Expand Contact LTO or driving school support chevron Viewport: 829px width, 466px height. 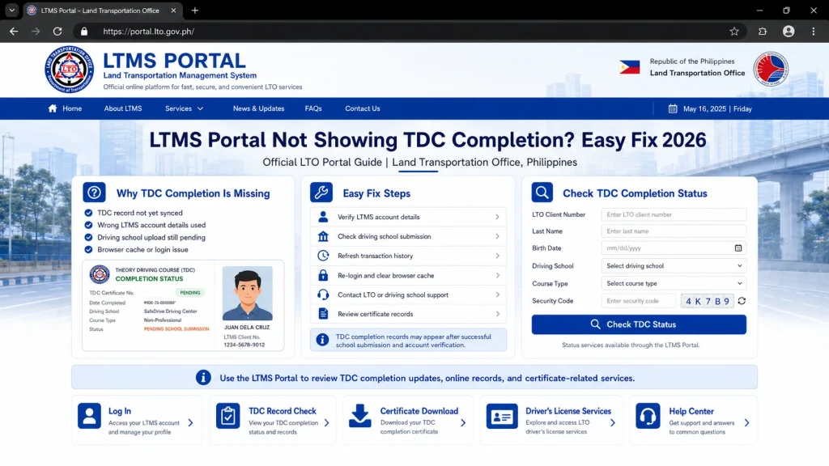(x=497, y=294)
